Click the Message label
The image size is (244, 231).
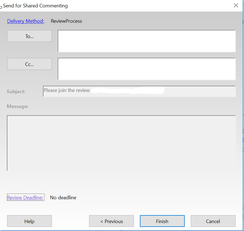tap(17, 106)
